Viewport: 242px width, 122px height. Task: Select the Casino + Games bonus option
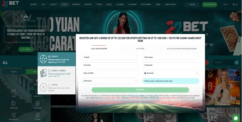tap(57, 73)
